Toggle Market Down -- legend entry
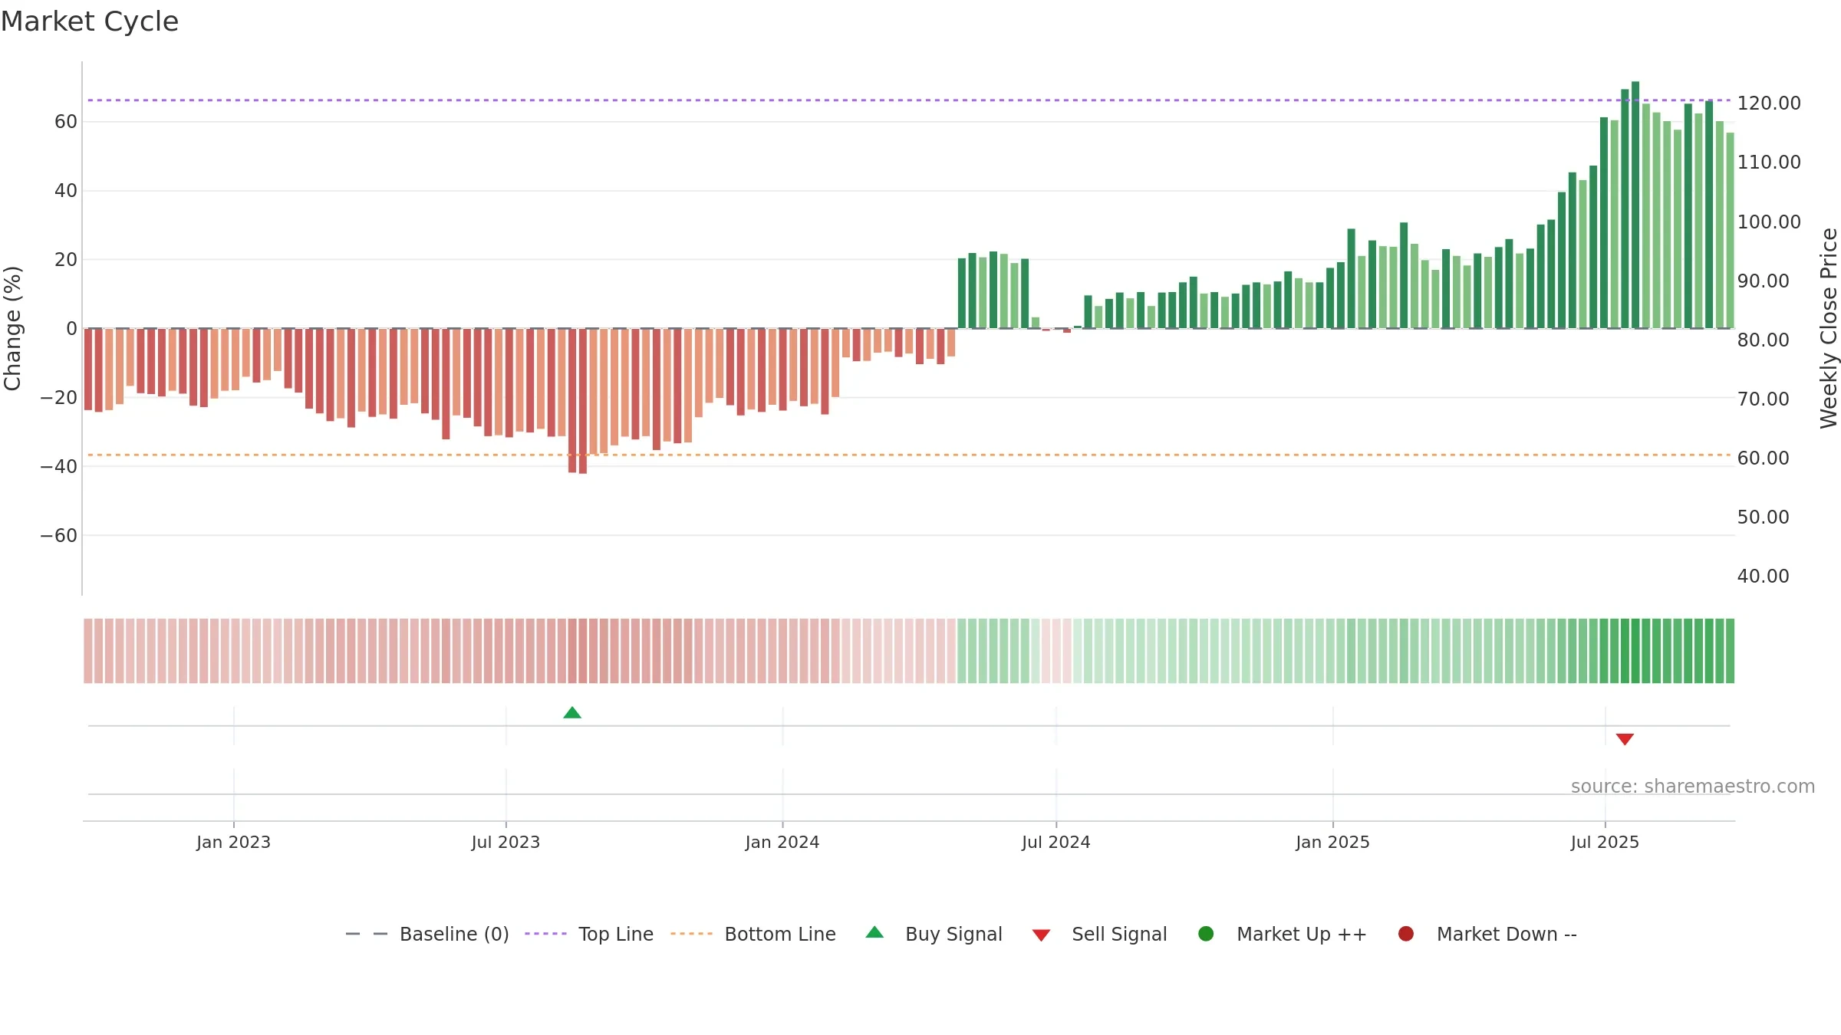Image resolution: width=1841 pixels, height=1035 pixels. (x=1487, y=934)
